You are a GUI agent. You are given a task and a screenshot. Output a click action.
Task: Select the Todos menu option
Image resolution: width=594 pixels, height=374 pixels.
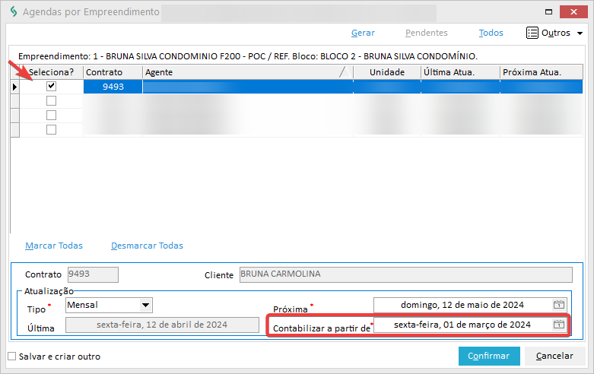pos(491,33)
